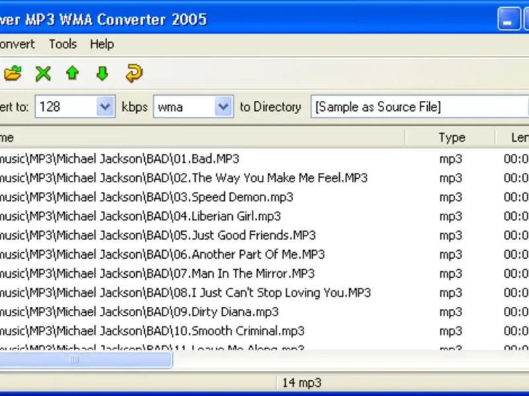This screenshot has height=396, width=529.
Task: Click the green move down arrow icon
Action: [x=102, y=73]
